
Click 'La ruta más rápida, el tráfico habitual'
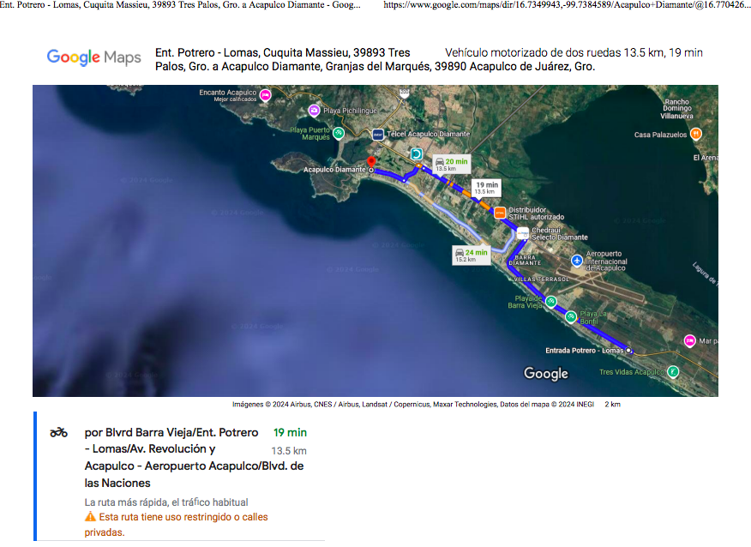(x=166, y=502)
